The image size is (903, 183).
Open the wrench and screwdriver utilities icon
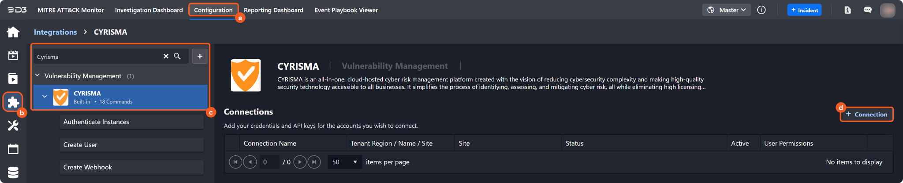(13, 126)
